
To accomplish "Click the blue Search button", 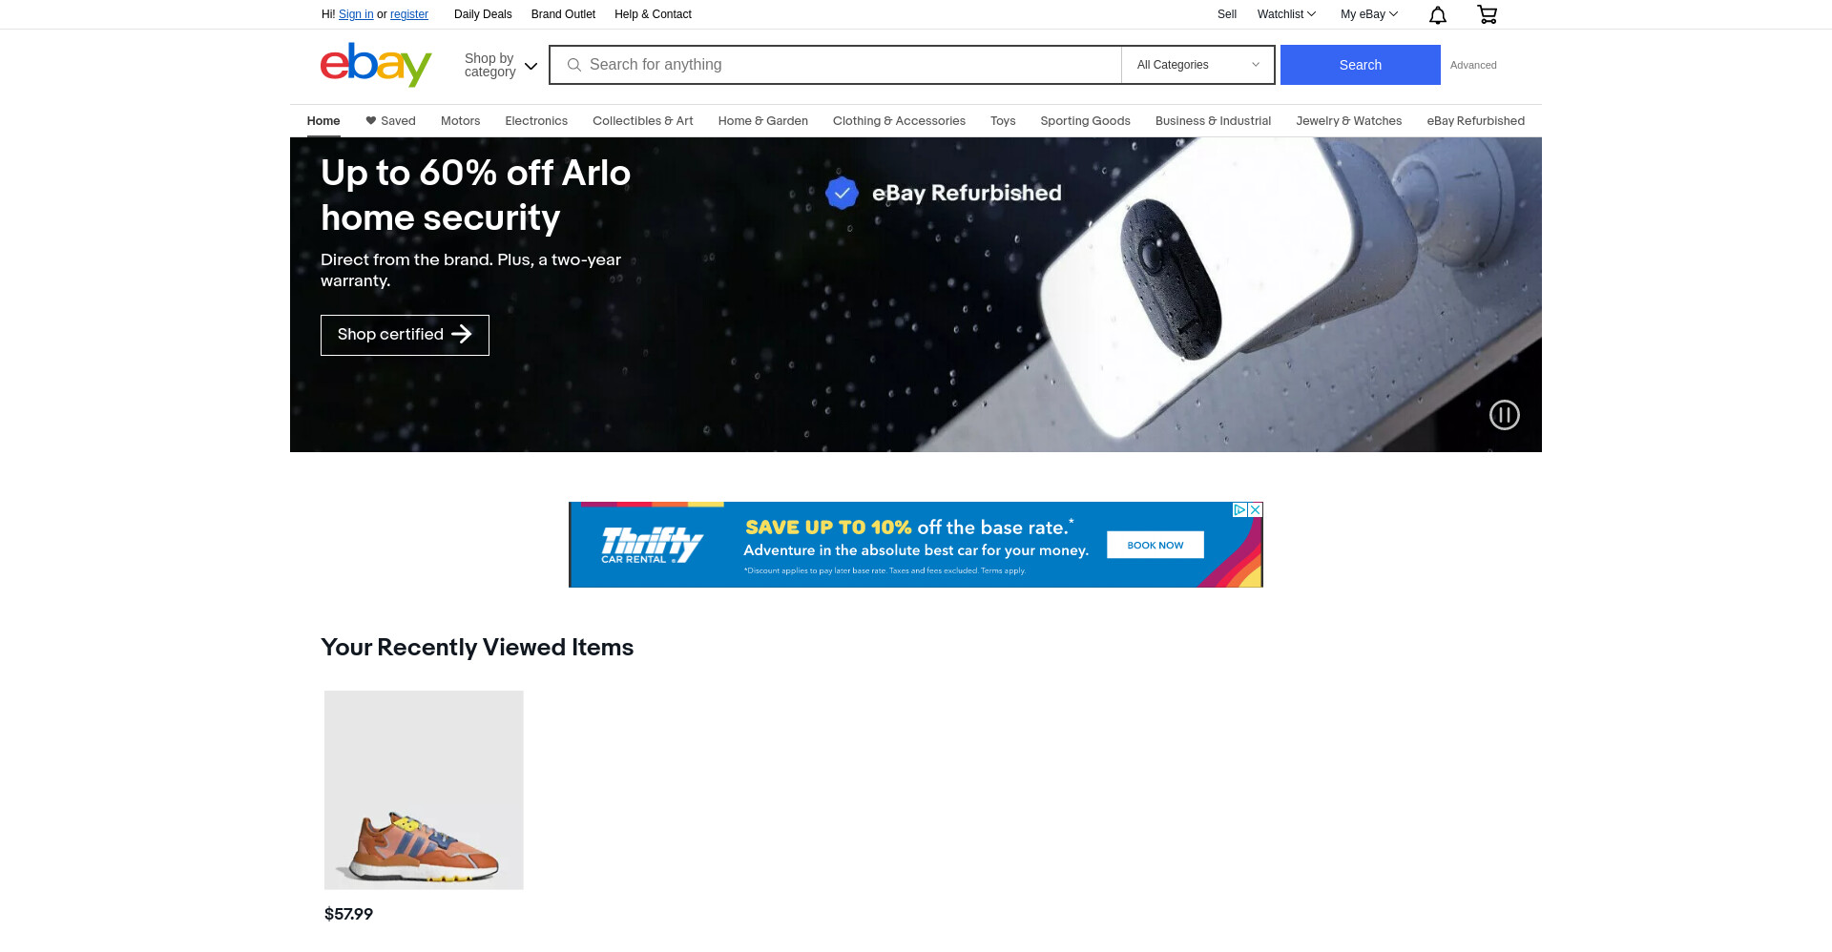I will click(x=1361, y=65).
